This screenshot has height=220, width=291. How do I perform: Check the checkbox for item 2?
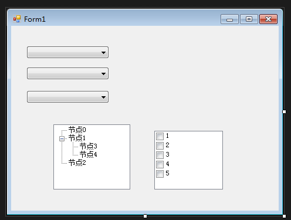pyautogui.click(x=160, y=145)
